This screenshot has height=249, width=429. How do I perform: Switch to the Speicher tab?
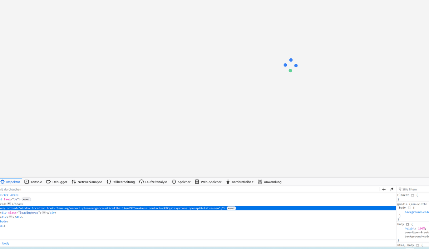[x=181, y=182]
